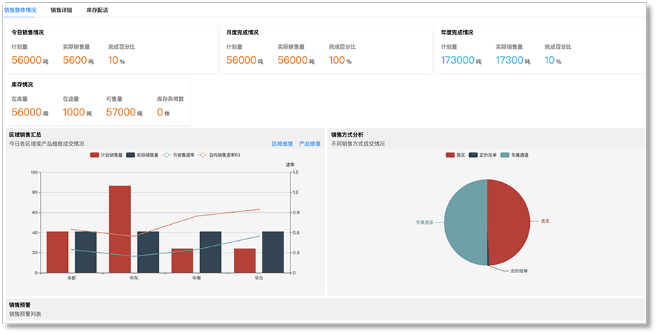658x334 pixels.
Task: Open the 库存配送 tab
Action: [x=97, y=11]
